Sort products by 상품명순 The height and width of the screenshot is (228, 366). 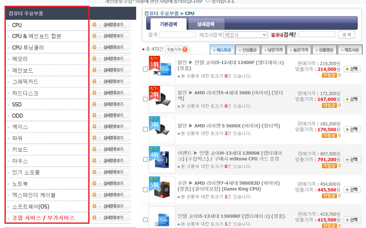[x=324, y=50]
